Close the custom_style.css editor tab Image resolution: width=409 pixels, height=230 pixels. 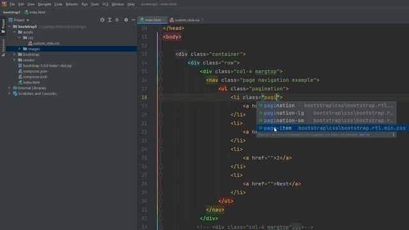pos(203,20)
